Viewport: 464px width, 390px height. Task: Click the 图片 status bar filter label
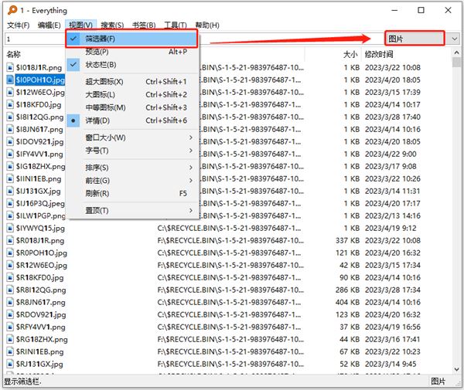pyautogui.click(x=438, y=382)
